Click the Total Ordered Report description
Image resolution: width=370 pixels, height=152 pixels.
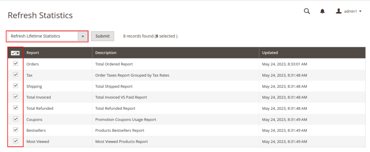(x=114, y=64)
